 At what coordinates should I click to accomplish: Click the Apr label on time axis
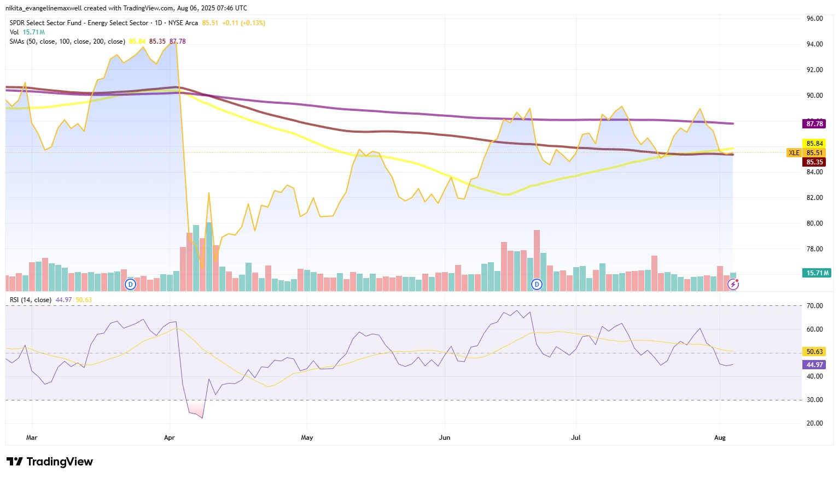click(170, 438)
